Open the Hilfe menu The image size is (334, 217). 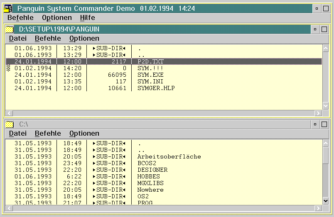87,18
